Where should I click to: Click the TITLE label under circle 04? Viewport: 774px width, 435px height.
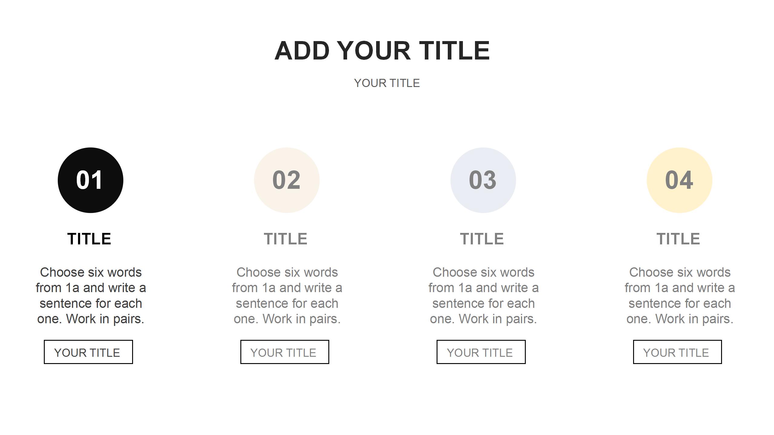tap(678, 239)
